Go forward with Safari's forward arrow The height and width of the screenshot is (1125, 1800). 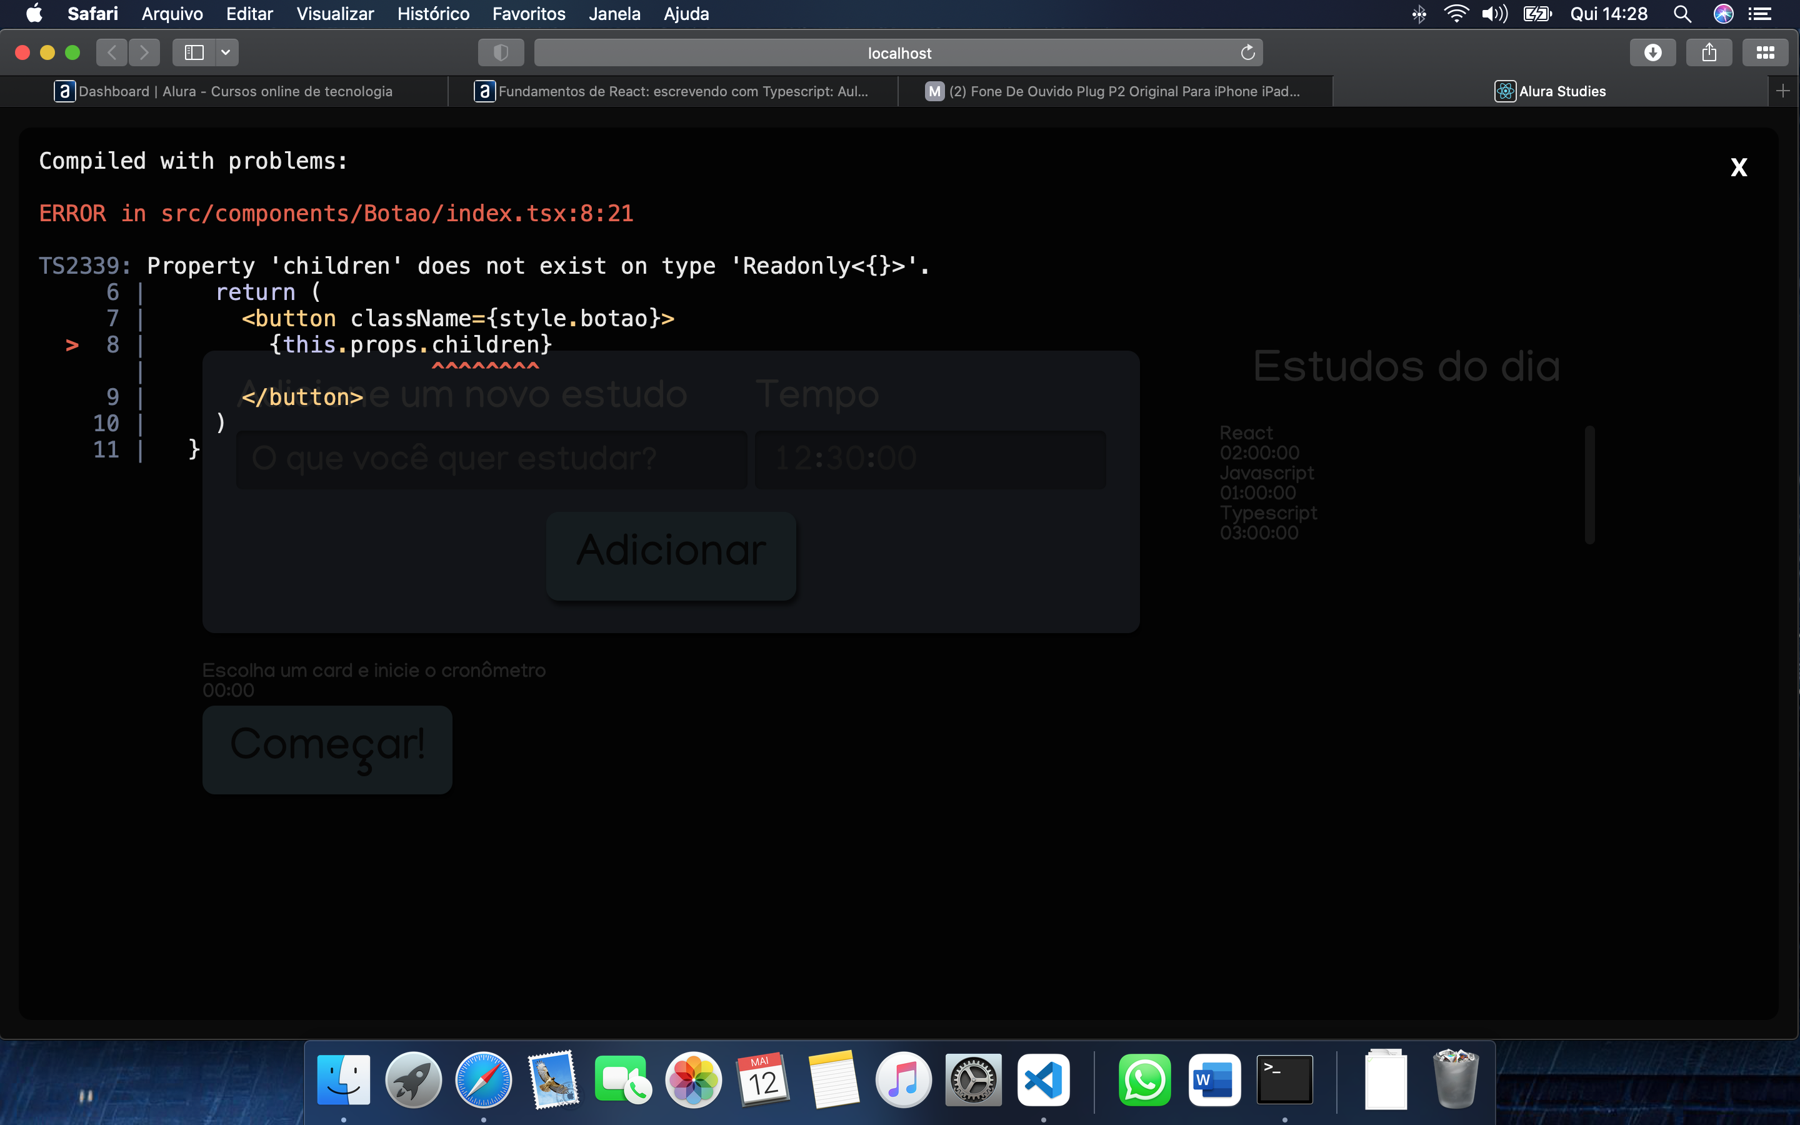[x=144, y=52]
